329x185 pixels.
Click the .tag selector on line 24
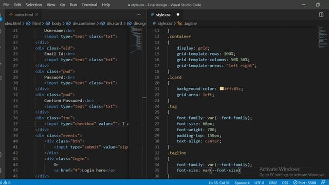coord(172,106)
